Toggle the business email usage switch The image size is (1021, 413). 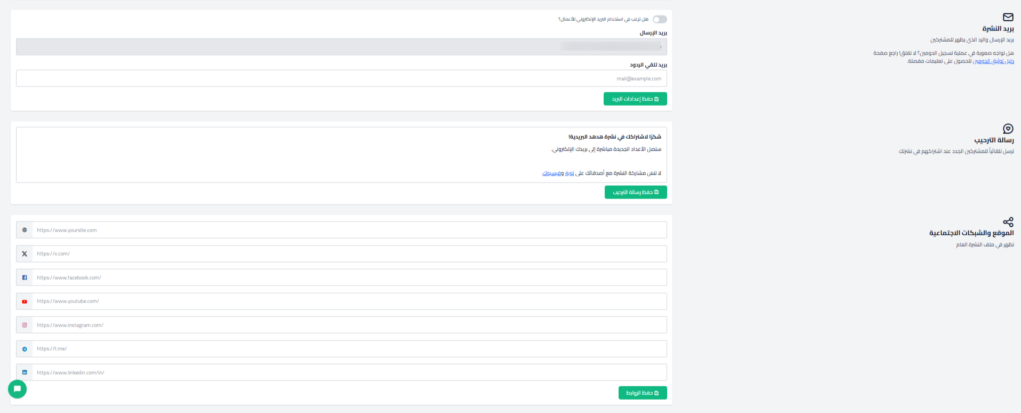[660, 19]
